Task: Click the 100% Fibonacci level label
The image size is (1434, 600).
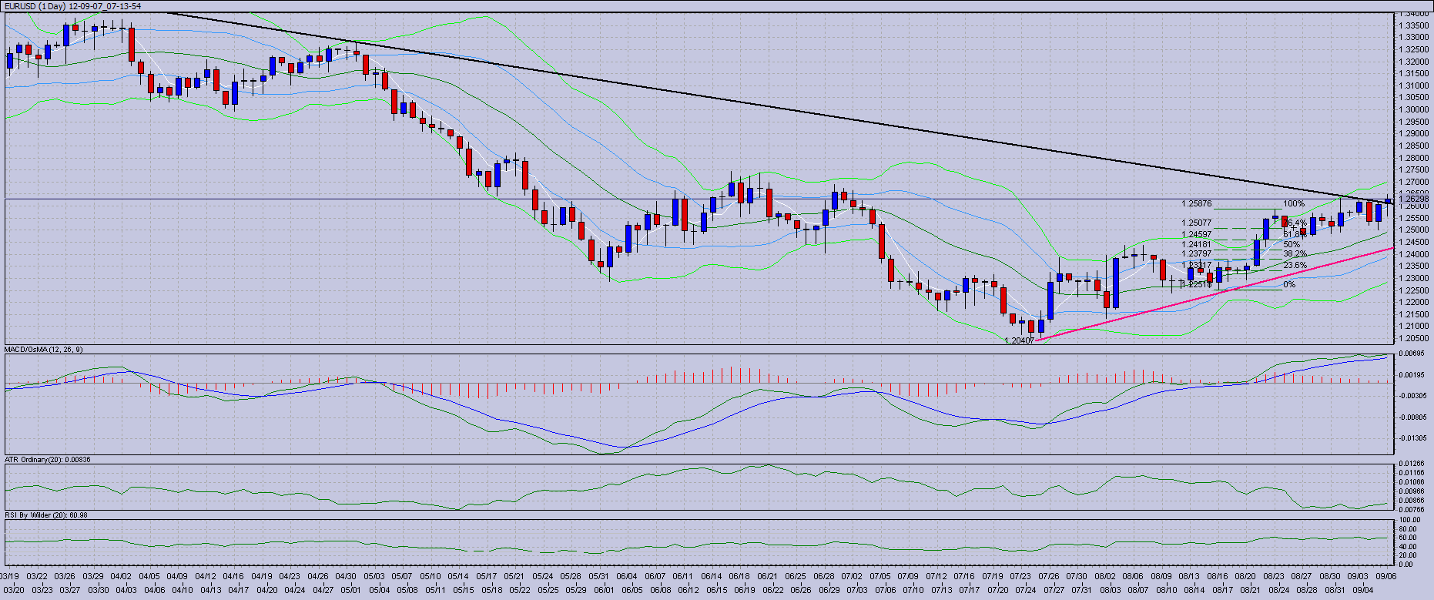Action: point(1294,204)
